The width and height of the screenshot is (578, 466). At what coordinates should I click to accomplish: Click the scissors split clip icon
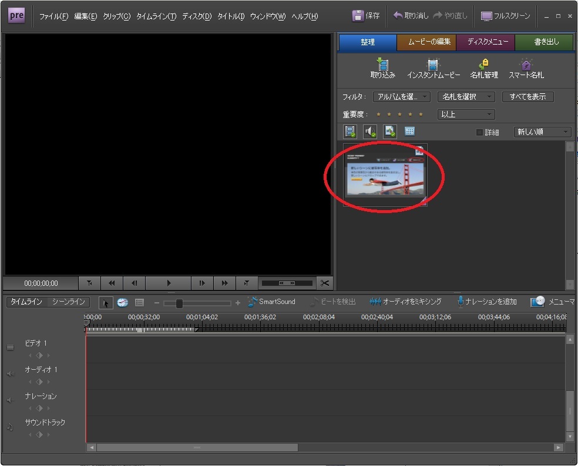324,283
